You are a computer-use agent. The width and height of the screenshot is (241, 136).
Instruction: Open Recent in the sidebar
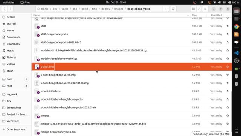16,17
